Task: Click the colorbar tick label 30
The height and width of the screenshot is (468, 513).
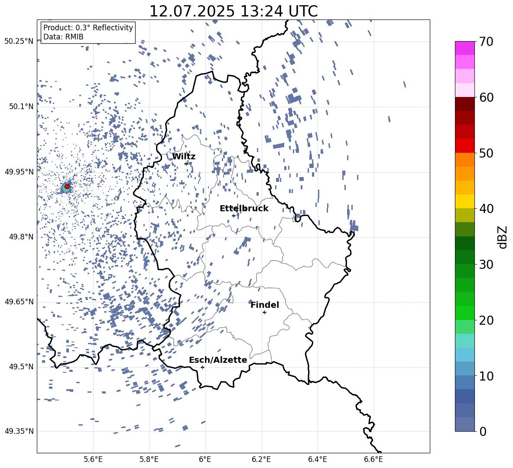Action: point(486,265)
